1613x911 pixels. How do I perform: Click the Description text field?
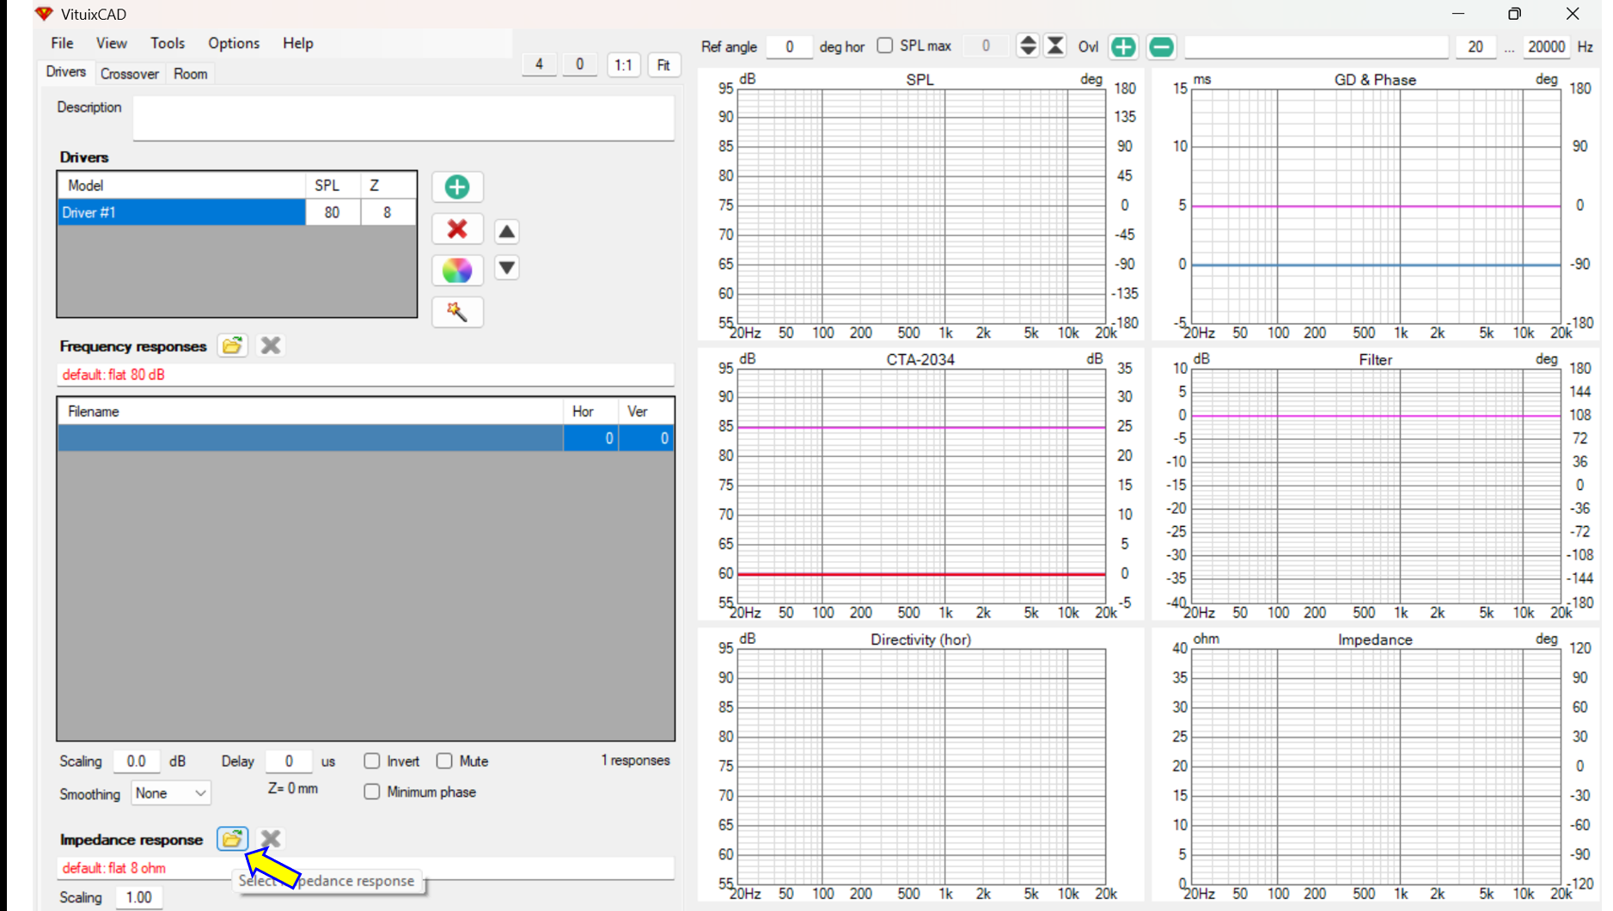click(x=404, y=119)
